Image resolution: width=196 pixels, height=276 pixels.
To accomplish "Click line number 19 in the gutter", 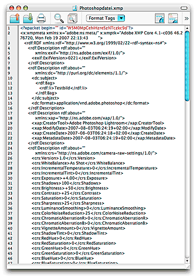I will [10, 123].
